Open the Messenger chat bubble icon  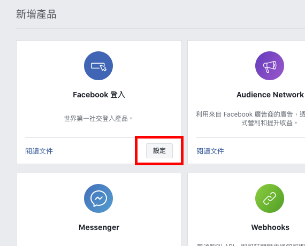(98, 198)
